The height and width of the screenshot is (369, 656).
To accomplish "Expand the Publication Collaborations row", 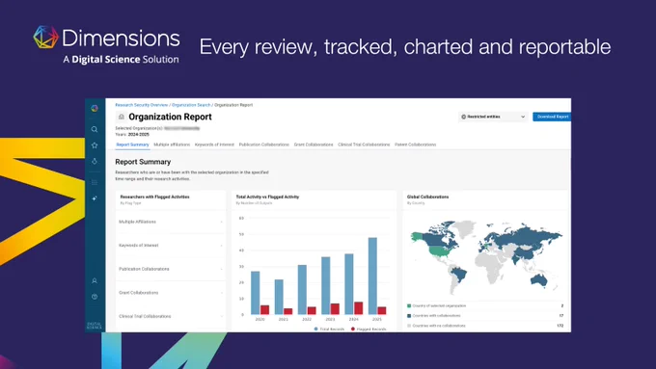I will coord(171,269).
